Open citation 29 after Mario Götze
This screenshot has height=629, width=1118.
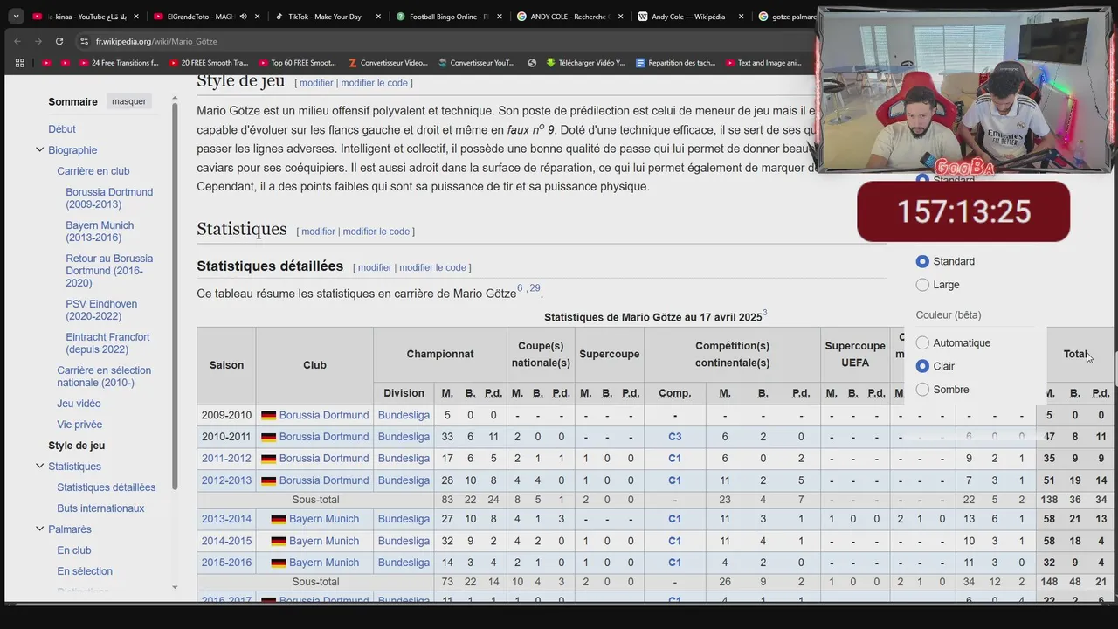tap(535, 288)
